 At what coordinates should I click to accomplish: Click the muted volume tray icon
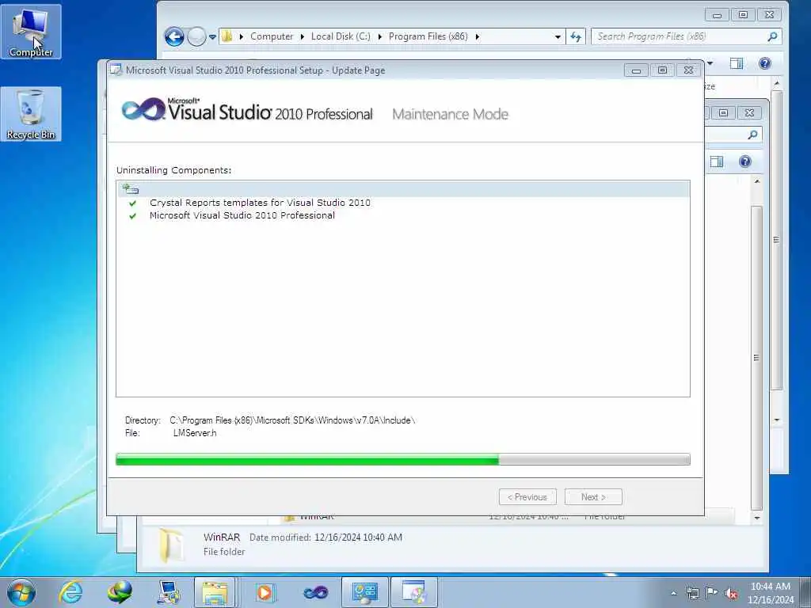(x=731, y=593)
